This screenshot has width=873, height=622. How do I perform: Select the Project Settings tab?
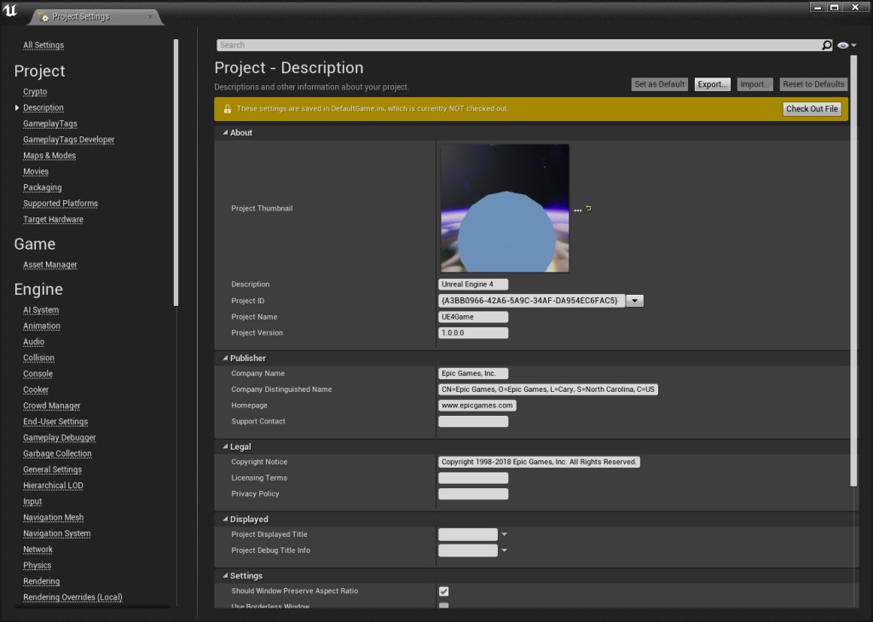point(95,17)
